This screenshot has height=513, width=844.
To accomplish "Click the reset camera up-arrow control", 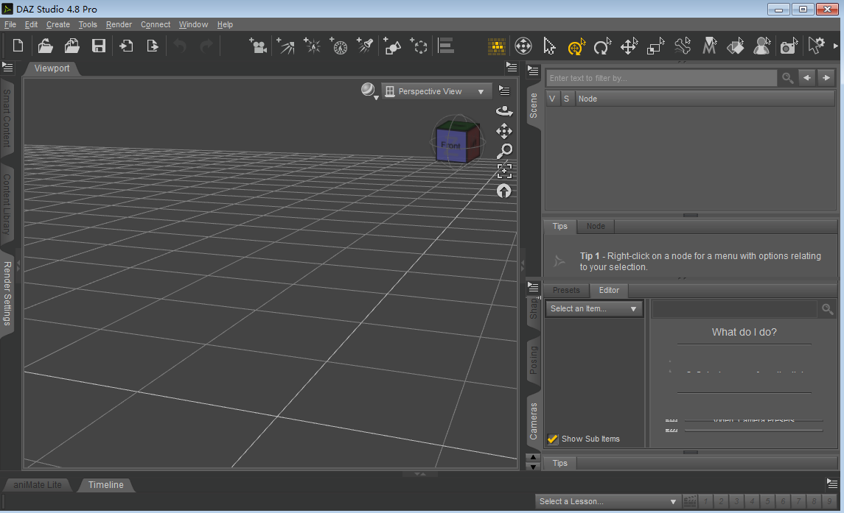I will [x=503, y=191].
